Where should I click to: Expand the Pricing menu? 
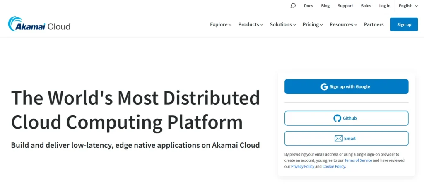click(313, 24)
